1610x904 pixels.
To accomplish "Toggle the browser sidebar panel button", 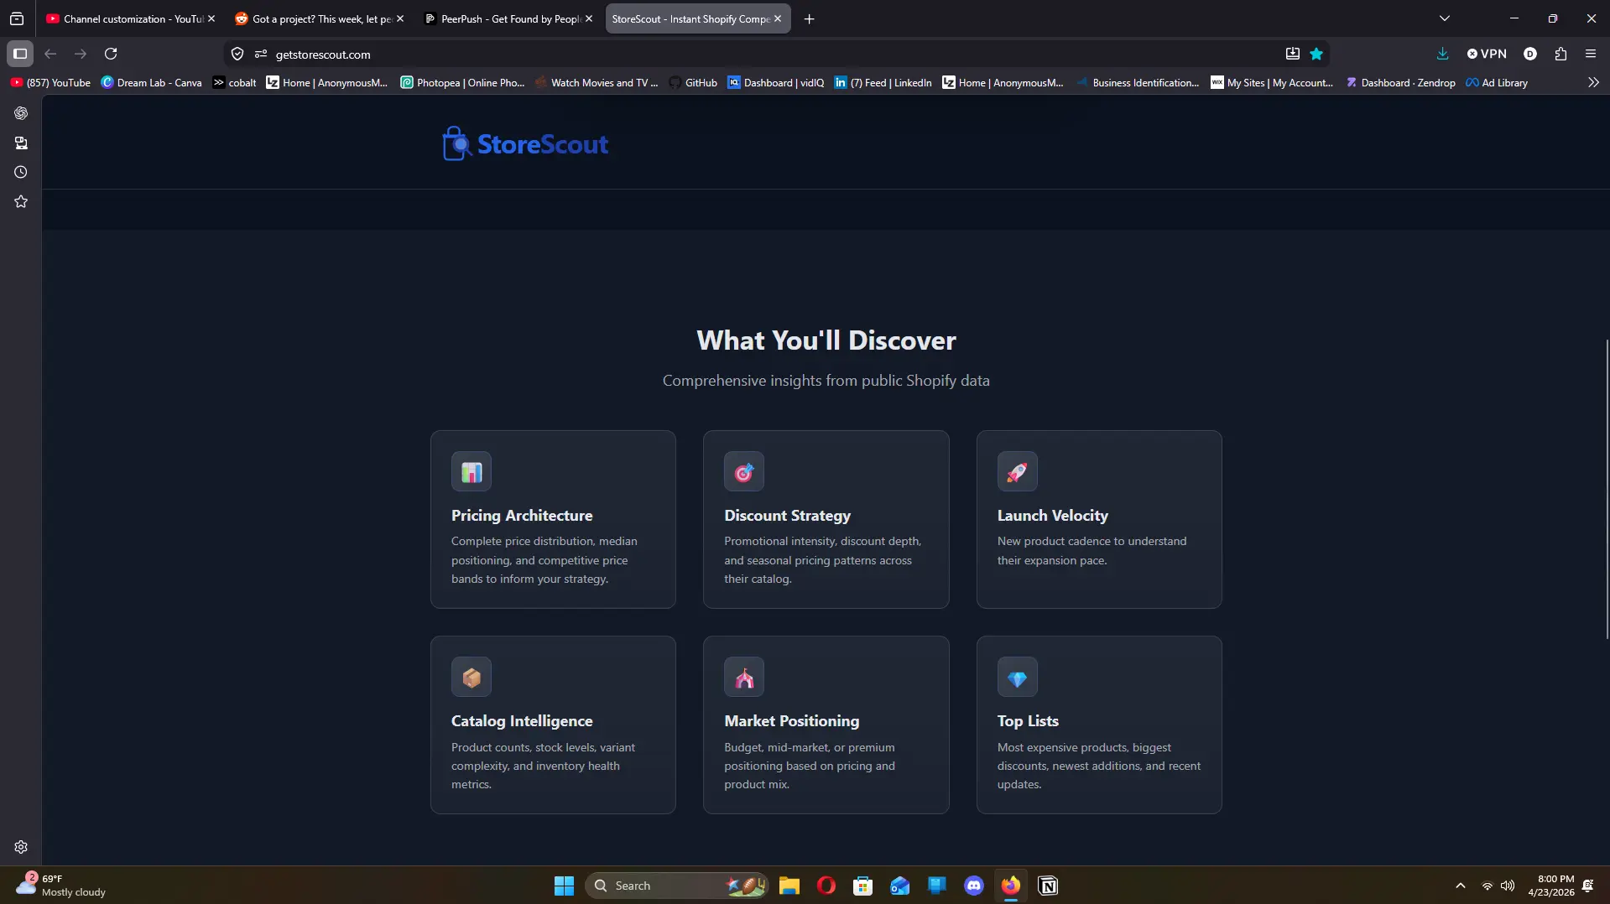I will pyautogui.click(x=20, y=54).
